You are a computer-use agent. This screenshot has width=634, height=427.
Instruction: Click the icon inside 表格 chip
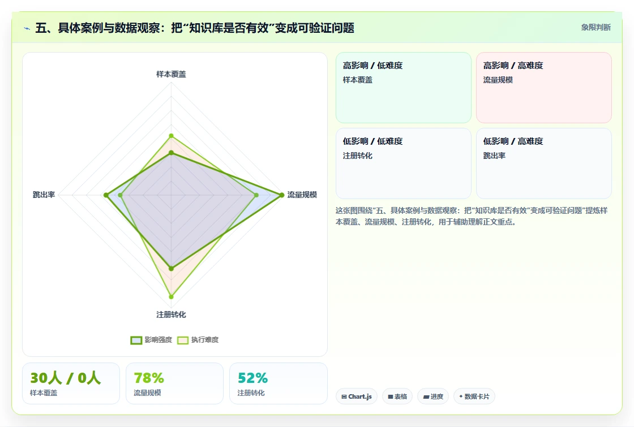(x=390, y=396)
